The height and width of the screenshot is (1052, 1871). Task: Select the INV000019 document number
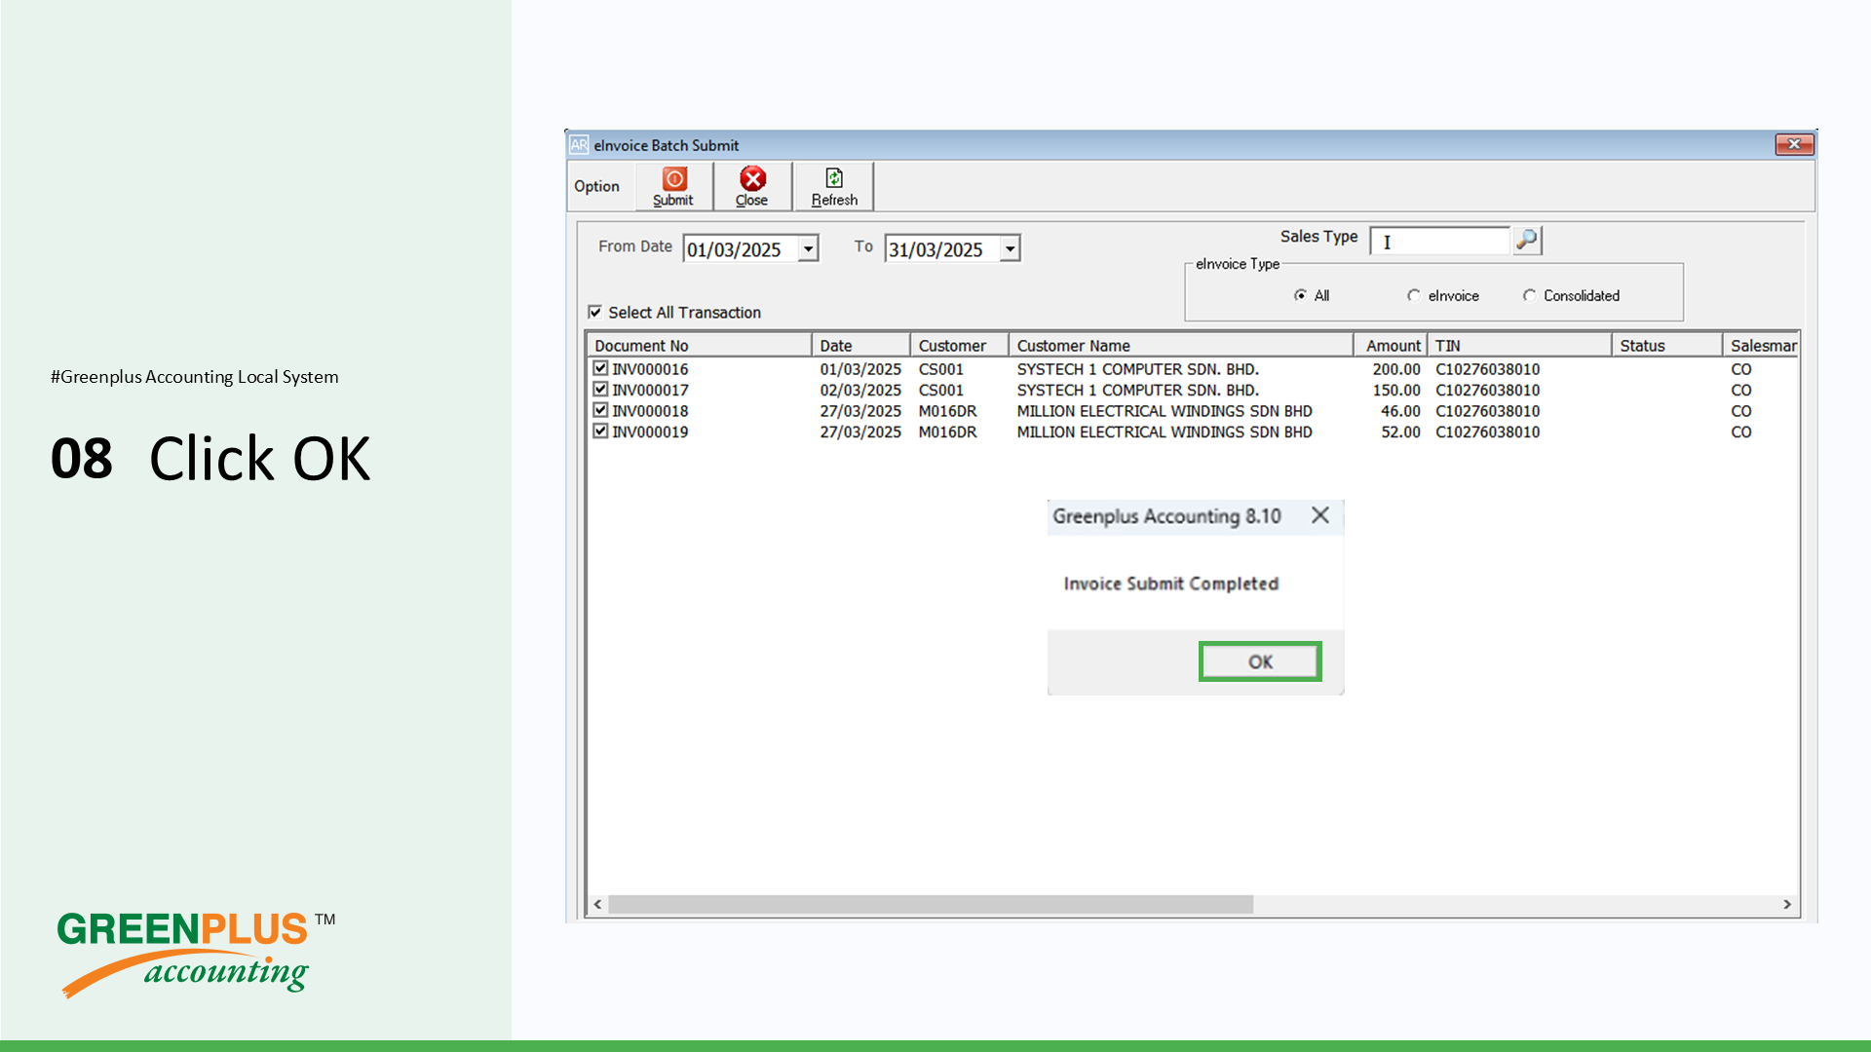pyautogui.click(x=650, y=432)
